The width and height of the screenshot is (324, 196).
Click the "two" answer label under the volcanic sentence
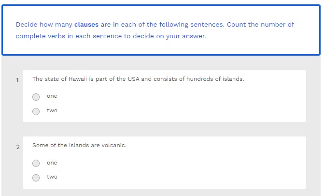(52, 177)
